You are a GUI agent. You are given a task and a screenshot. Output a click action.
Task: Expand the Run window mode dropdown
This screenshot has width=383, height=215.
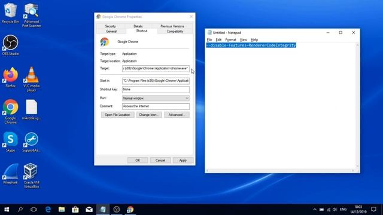click(x=156, y=98)
